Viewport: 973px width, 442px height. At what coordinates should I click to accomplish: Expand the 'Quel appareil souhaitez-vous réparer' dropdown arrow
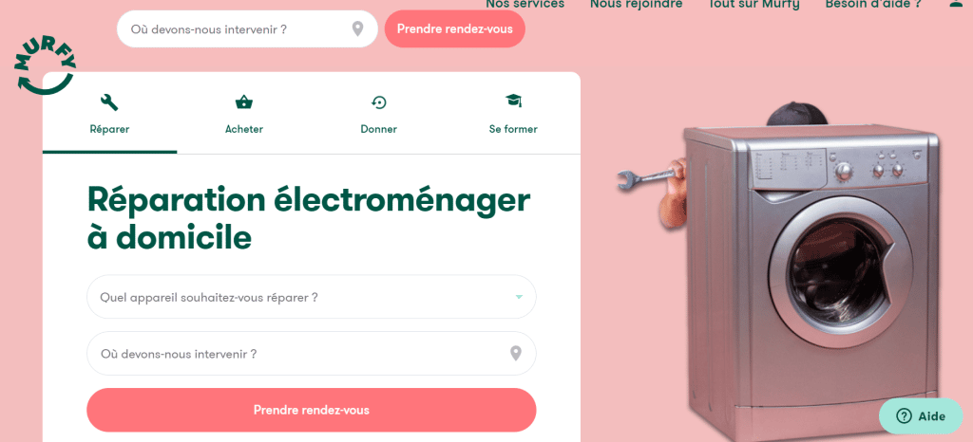519,297
